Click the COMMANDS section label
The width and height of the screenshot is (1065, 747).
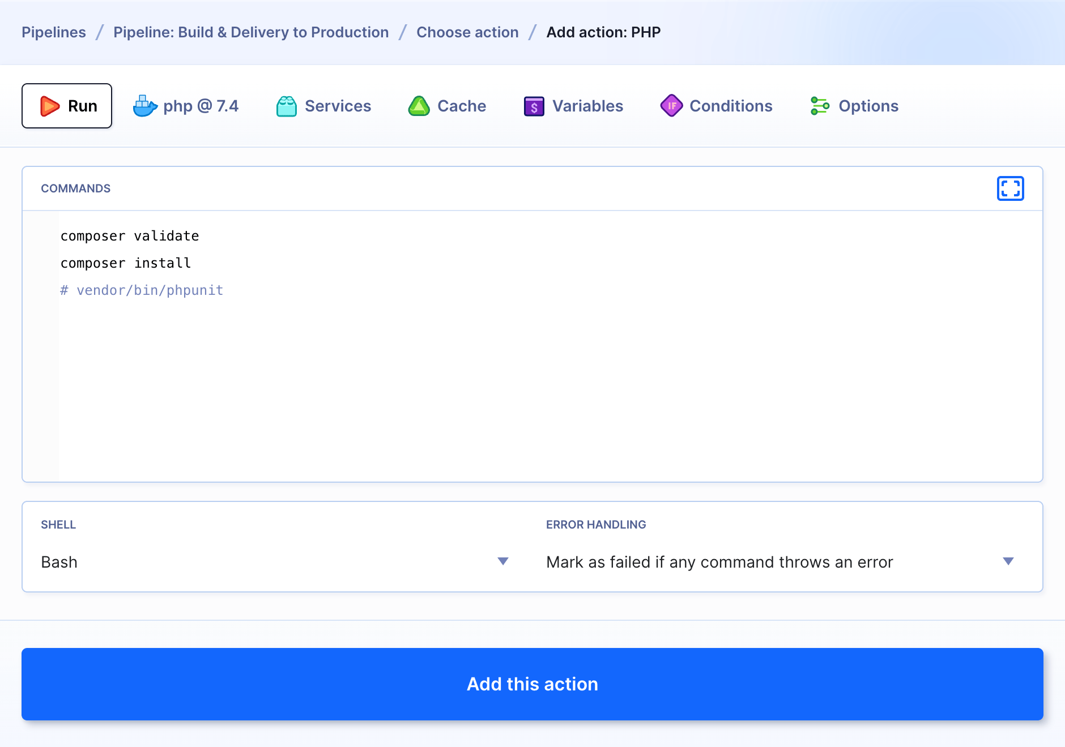tap(76, 188)
